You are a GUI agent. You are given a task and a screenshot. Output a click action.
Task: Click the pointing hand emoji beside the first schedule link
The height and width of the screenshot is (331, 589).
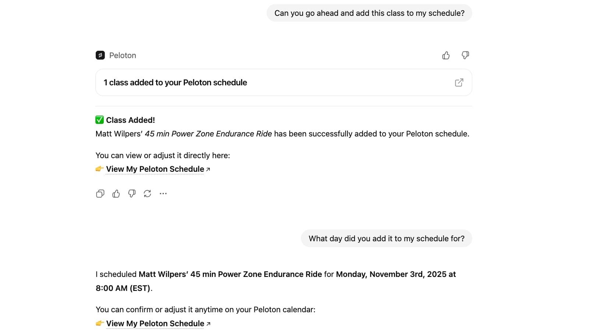coord(99,169)
